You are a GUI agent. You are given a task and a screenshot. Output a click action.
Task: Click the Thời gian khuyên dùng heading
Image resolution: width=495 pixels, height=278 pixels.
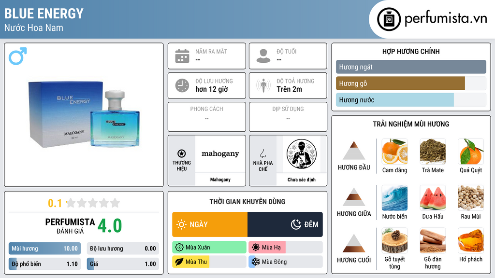coord(247,202)
